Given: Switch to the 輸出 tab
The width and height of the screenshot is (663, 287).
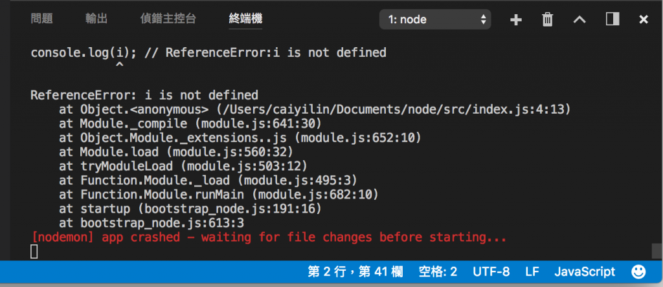Looking at the screenshot, I should point(96,19).
